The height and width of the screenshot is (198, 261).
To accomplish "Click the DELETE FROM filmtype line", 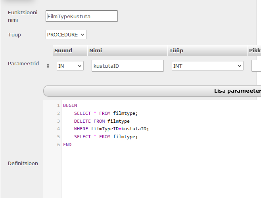I will tap(102, 121).
